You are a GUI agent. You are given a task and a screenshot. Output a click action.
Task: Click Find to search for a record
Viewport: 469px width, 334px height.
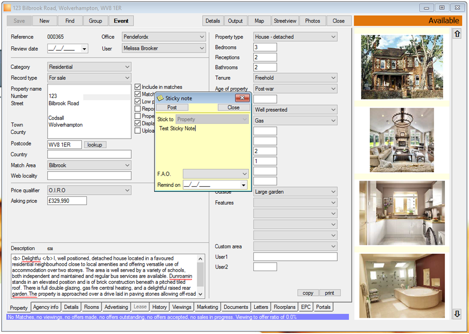coord(70,21)
